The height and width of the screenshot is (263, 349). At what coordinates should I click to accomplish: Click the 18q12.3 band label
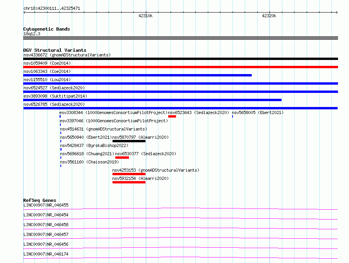[x=32, y=34]
